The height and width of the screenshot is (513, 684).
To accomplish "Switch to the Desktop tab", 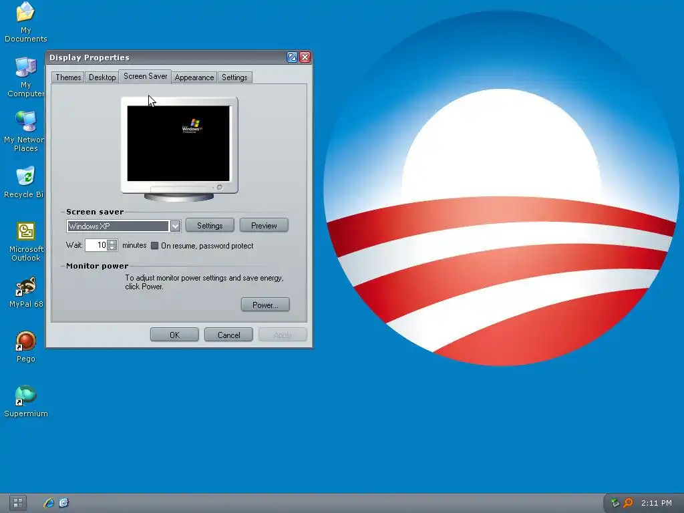I will [x=102, y=77].
